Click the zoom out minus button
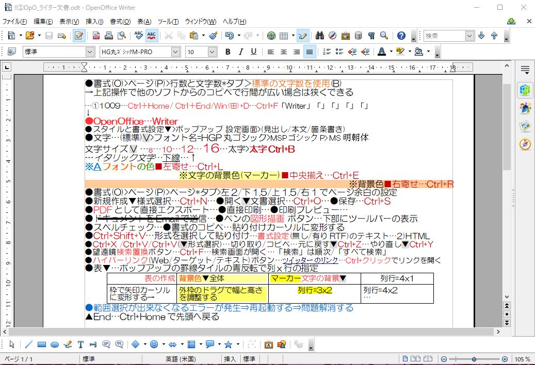Screen dimensions: 535x365 coord(444,359)
